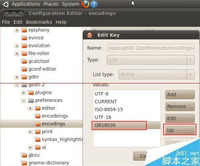
Task: Open the Edit menu in menubar
Action: pos(18,22)
